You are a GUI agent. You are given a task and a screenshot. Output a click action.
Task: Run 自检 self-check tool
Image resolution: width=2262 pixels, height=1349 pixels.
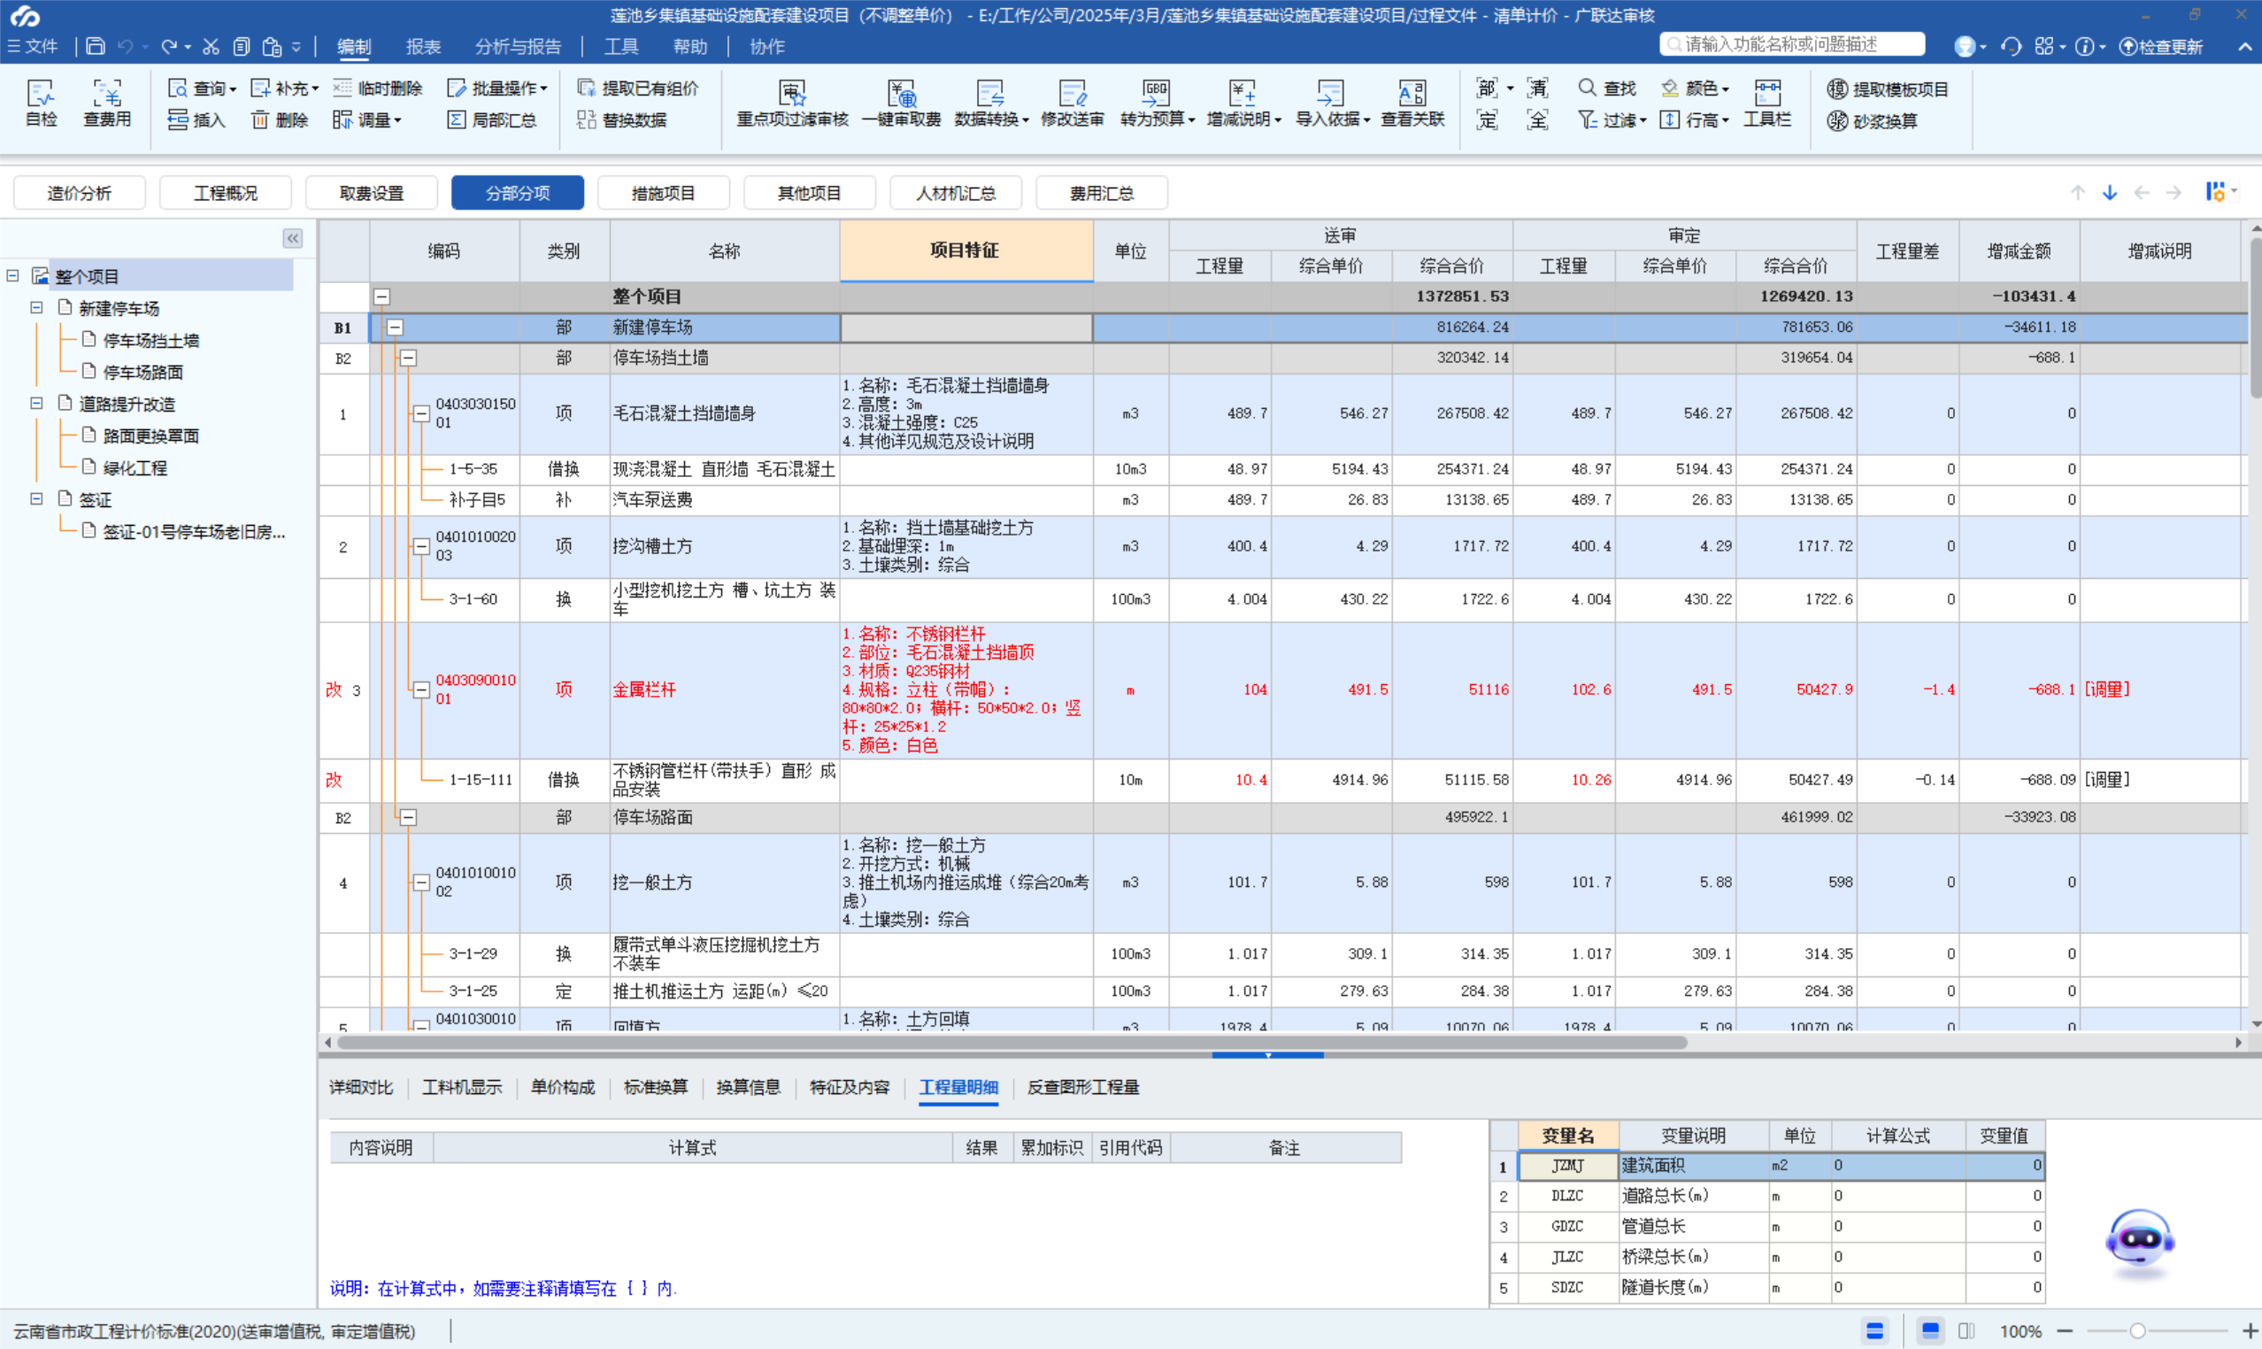pyautogui.click(x=40, y=103)
